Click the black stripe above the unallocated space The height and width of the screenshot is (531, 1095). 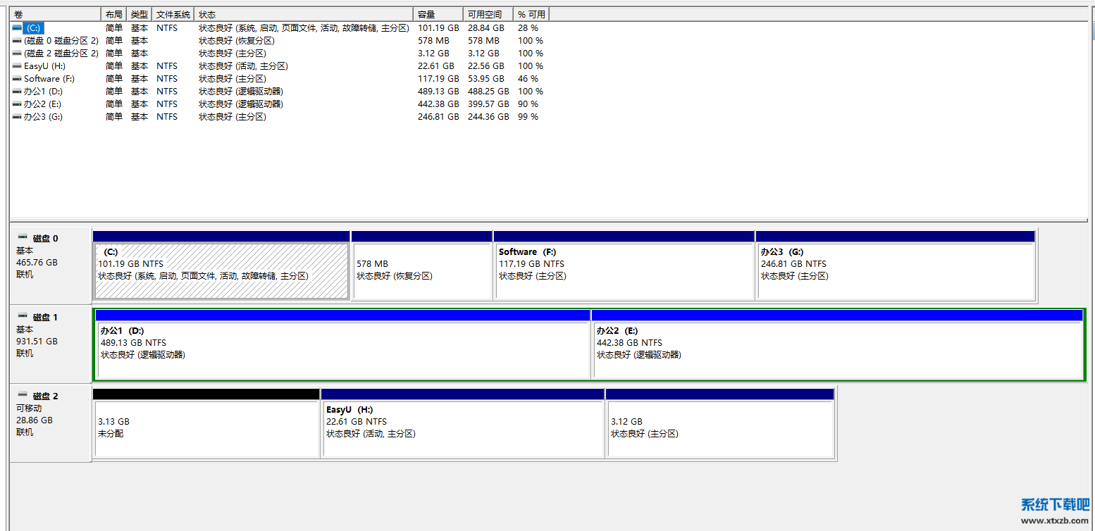pos(206,394)
